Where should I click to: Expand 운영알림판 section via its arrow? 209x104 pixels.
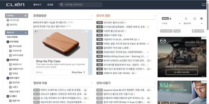pyautogui.click(x=92, y=16)
